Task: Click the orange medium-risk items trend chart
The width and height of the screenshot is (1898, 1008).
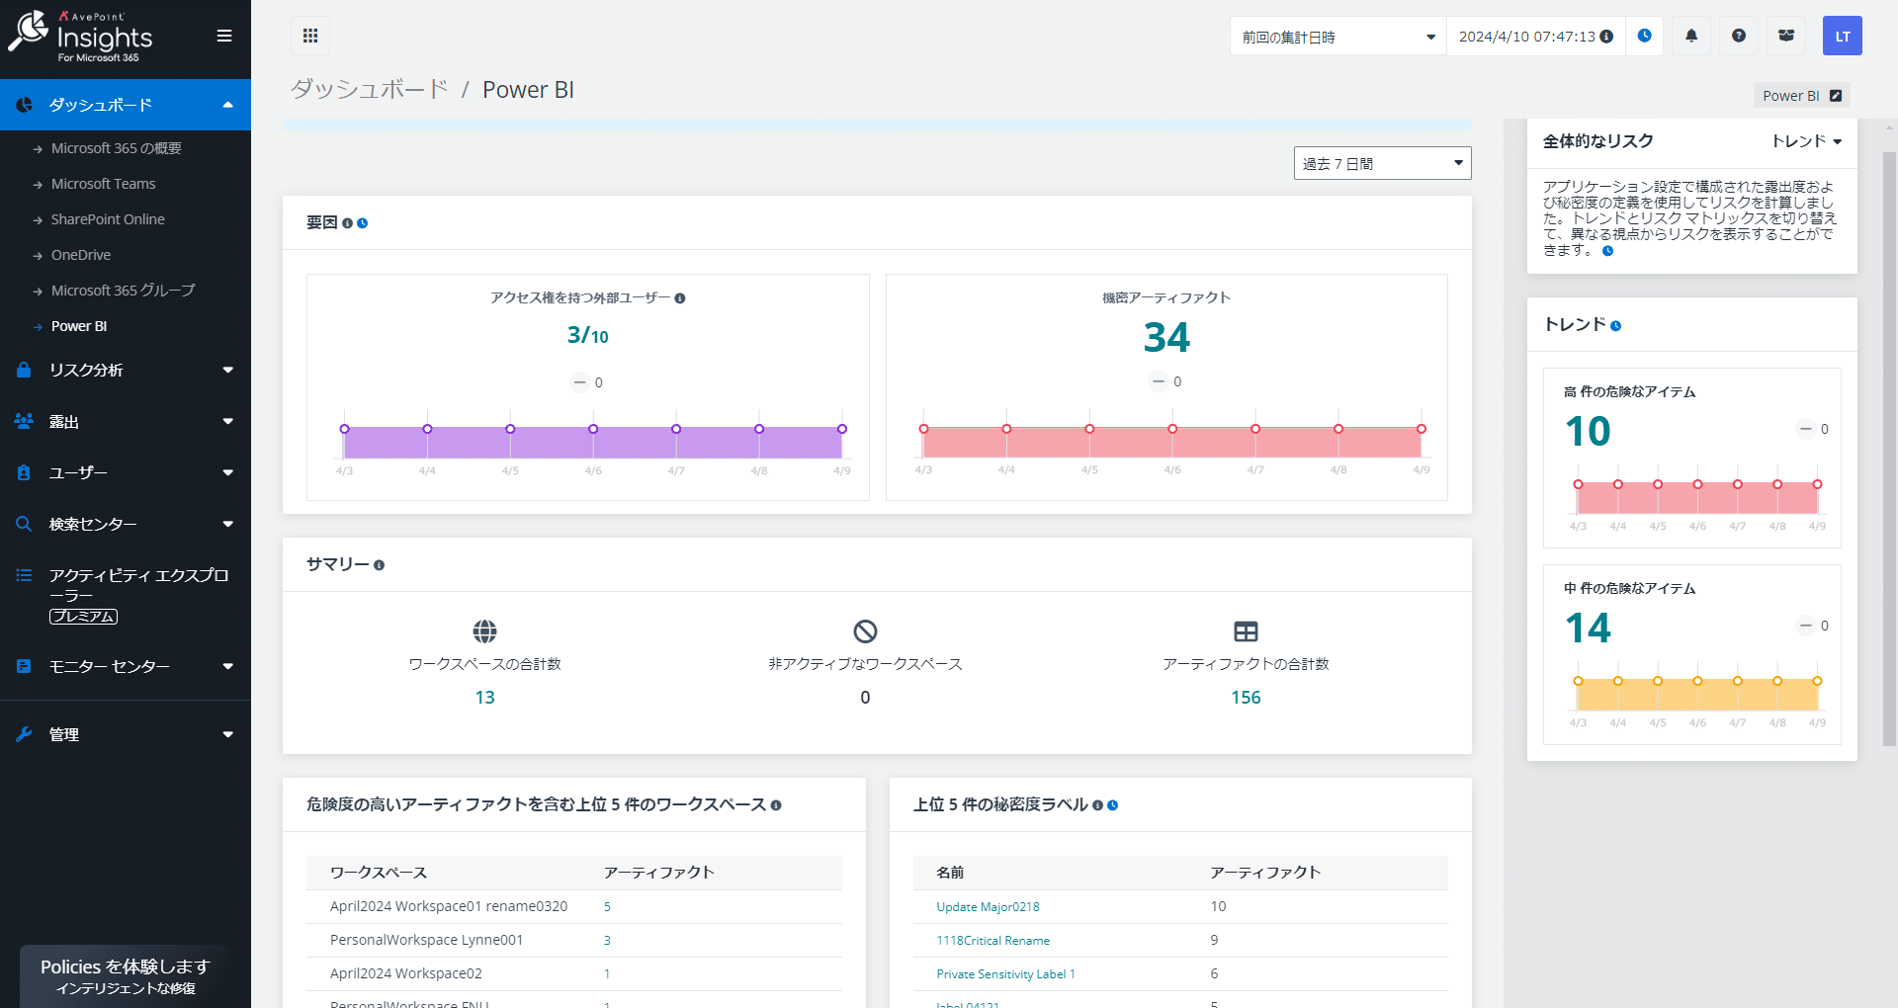Action: (x=1697, y=695)
